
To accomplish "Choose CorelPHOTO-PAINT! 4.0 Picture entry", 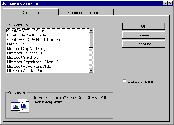I will [x=33, y=40].
